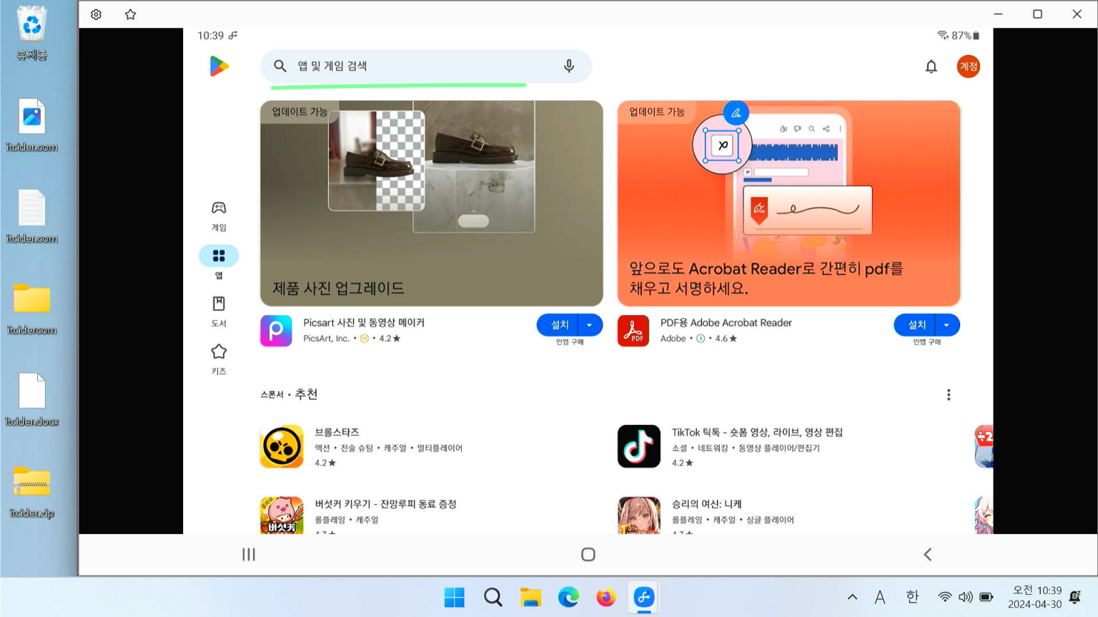
Task: Click the star icon in the title bar
Action: point(130,14)
